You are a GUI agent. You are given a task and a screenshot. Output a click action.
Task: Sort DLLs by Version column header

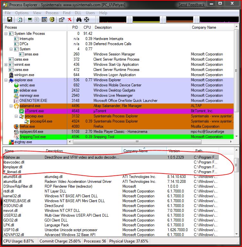click(x=180, y=151)
